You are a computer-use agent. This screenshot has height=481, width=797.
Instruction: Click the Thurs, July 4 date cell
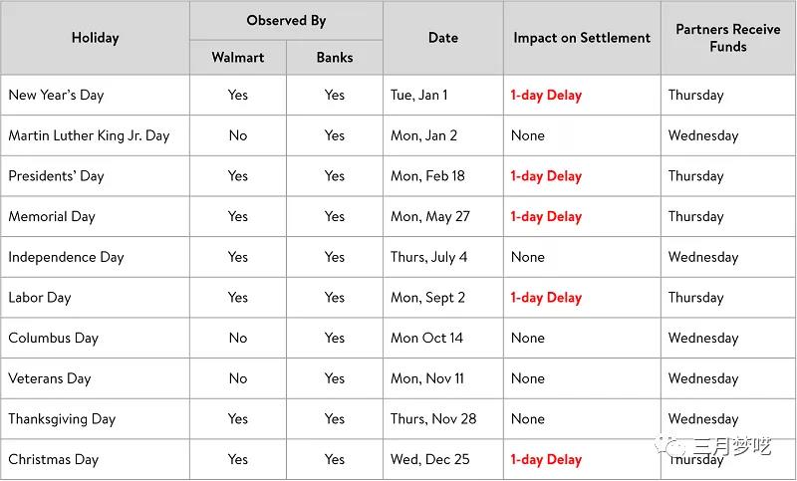(428, 257)
